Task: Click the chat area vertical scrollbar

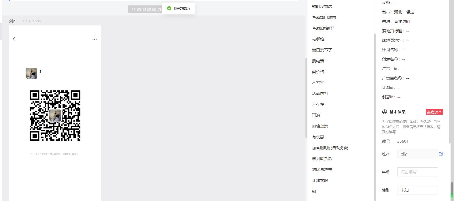Action: 306,98
